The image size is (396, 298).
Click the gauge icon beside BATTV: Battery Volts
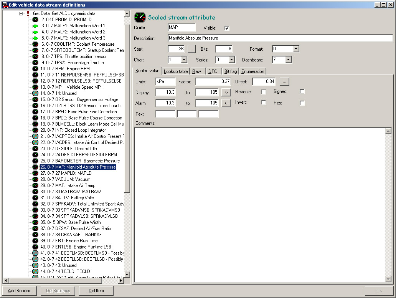(x=35, y=198)
